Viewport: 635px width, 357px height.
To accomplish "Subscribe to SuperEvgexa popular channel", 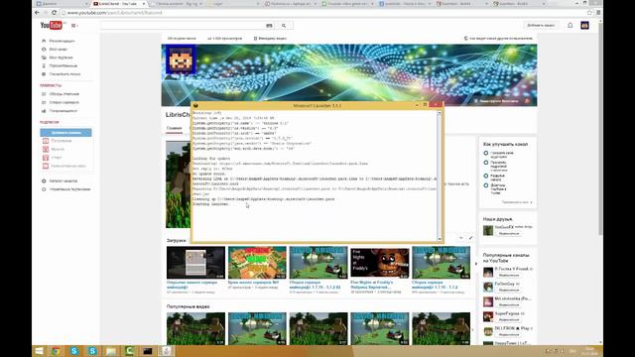I will 509,319.
